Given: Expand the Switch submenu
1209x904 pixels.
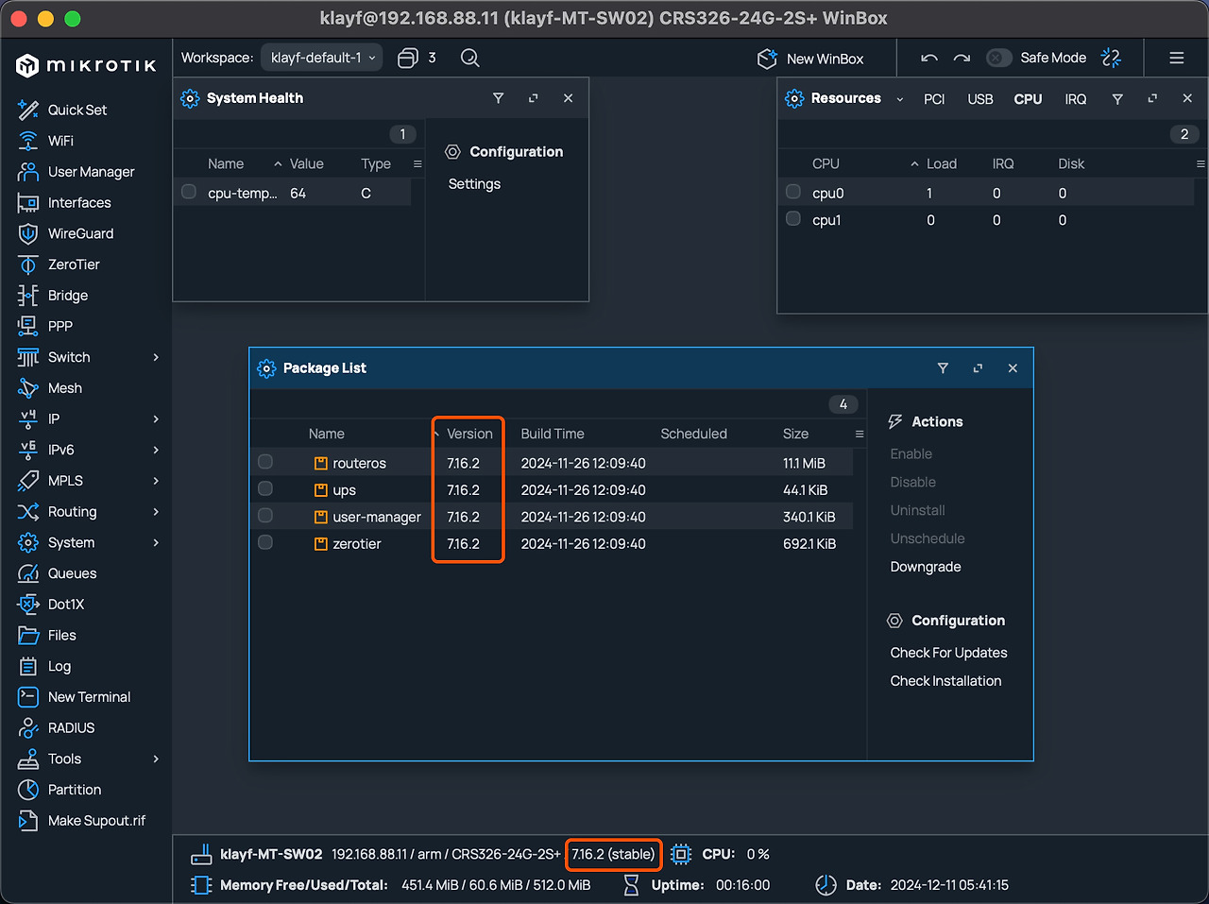Looking at the screenshot, I should (156, 357).
